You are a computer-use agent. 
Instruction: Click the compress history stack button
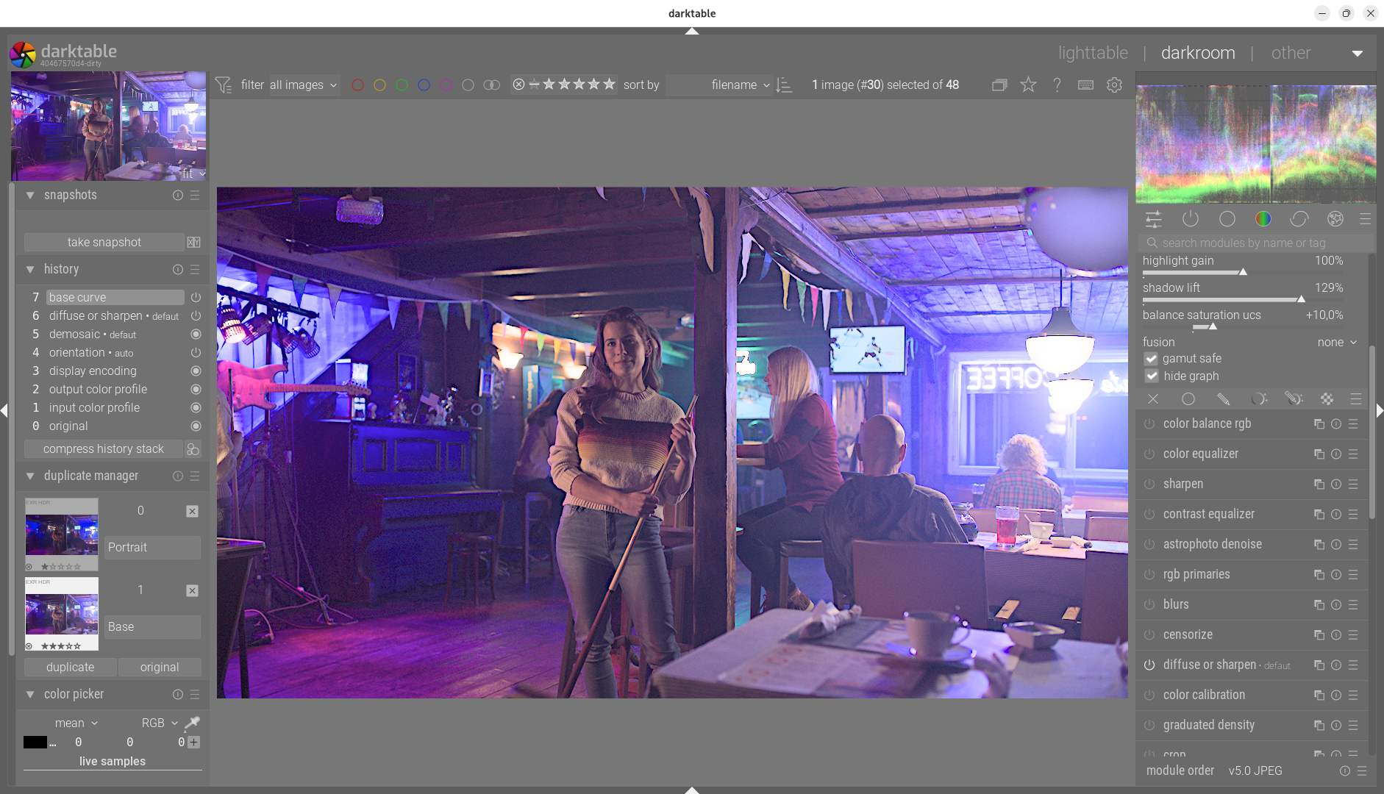pyautogui.click(x=103, y=449)
